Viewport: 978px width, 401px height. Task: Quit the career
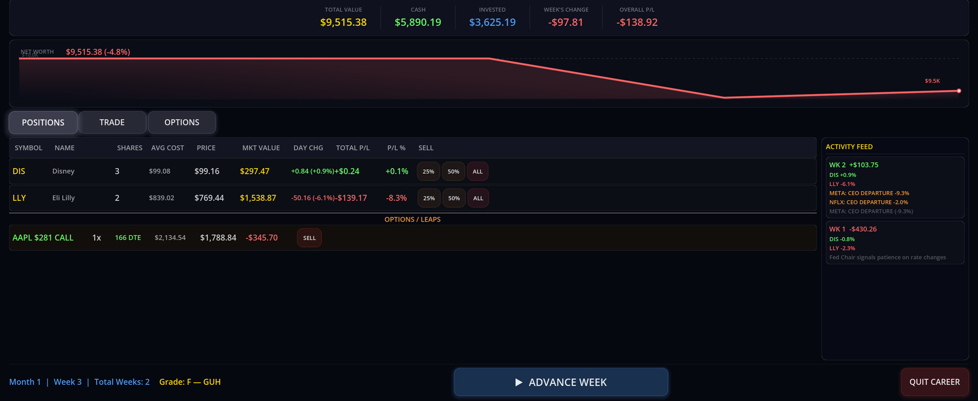click(934, 382)
